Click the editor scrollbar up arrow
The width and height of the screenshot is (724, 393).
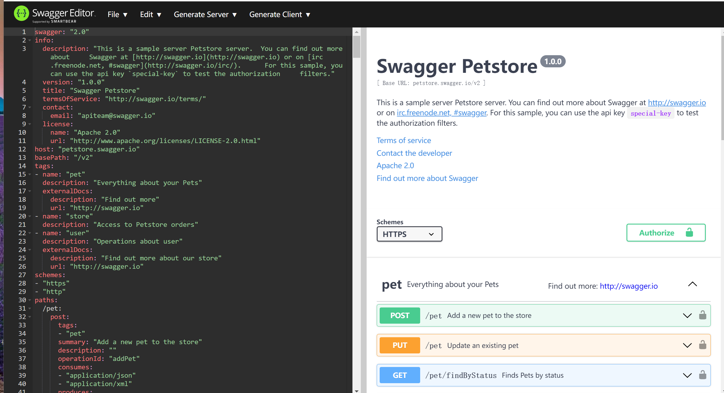[357, 32]
